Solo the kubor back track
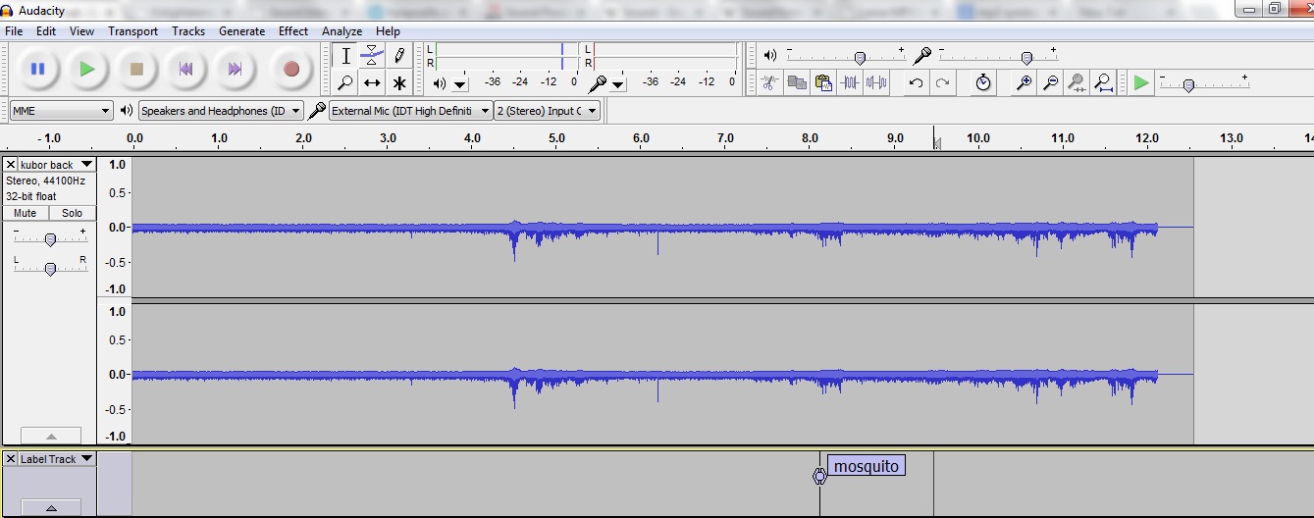The width and height of the screenshot is (1314, 518). (x=73, y=213)
